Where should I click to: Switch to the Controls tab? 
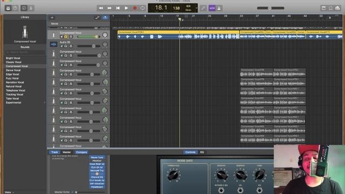[x=190, y=152]
